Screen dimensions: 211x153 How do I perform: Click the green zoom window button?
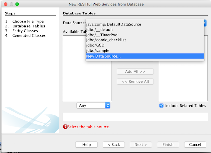coord(17,4)
